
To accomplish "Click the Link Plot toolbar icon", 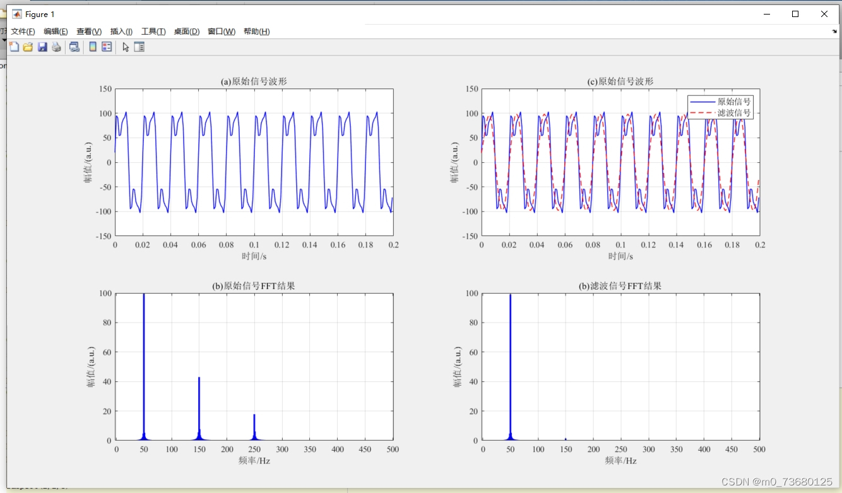I will [x=74, y=47].
